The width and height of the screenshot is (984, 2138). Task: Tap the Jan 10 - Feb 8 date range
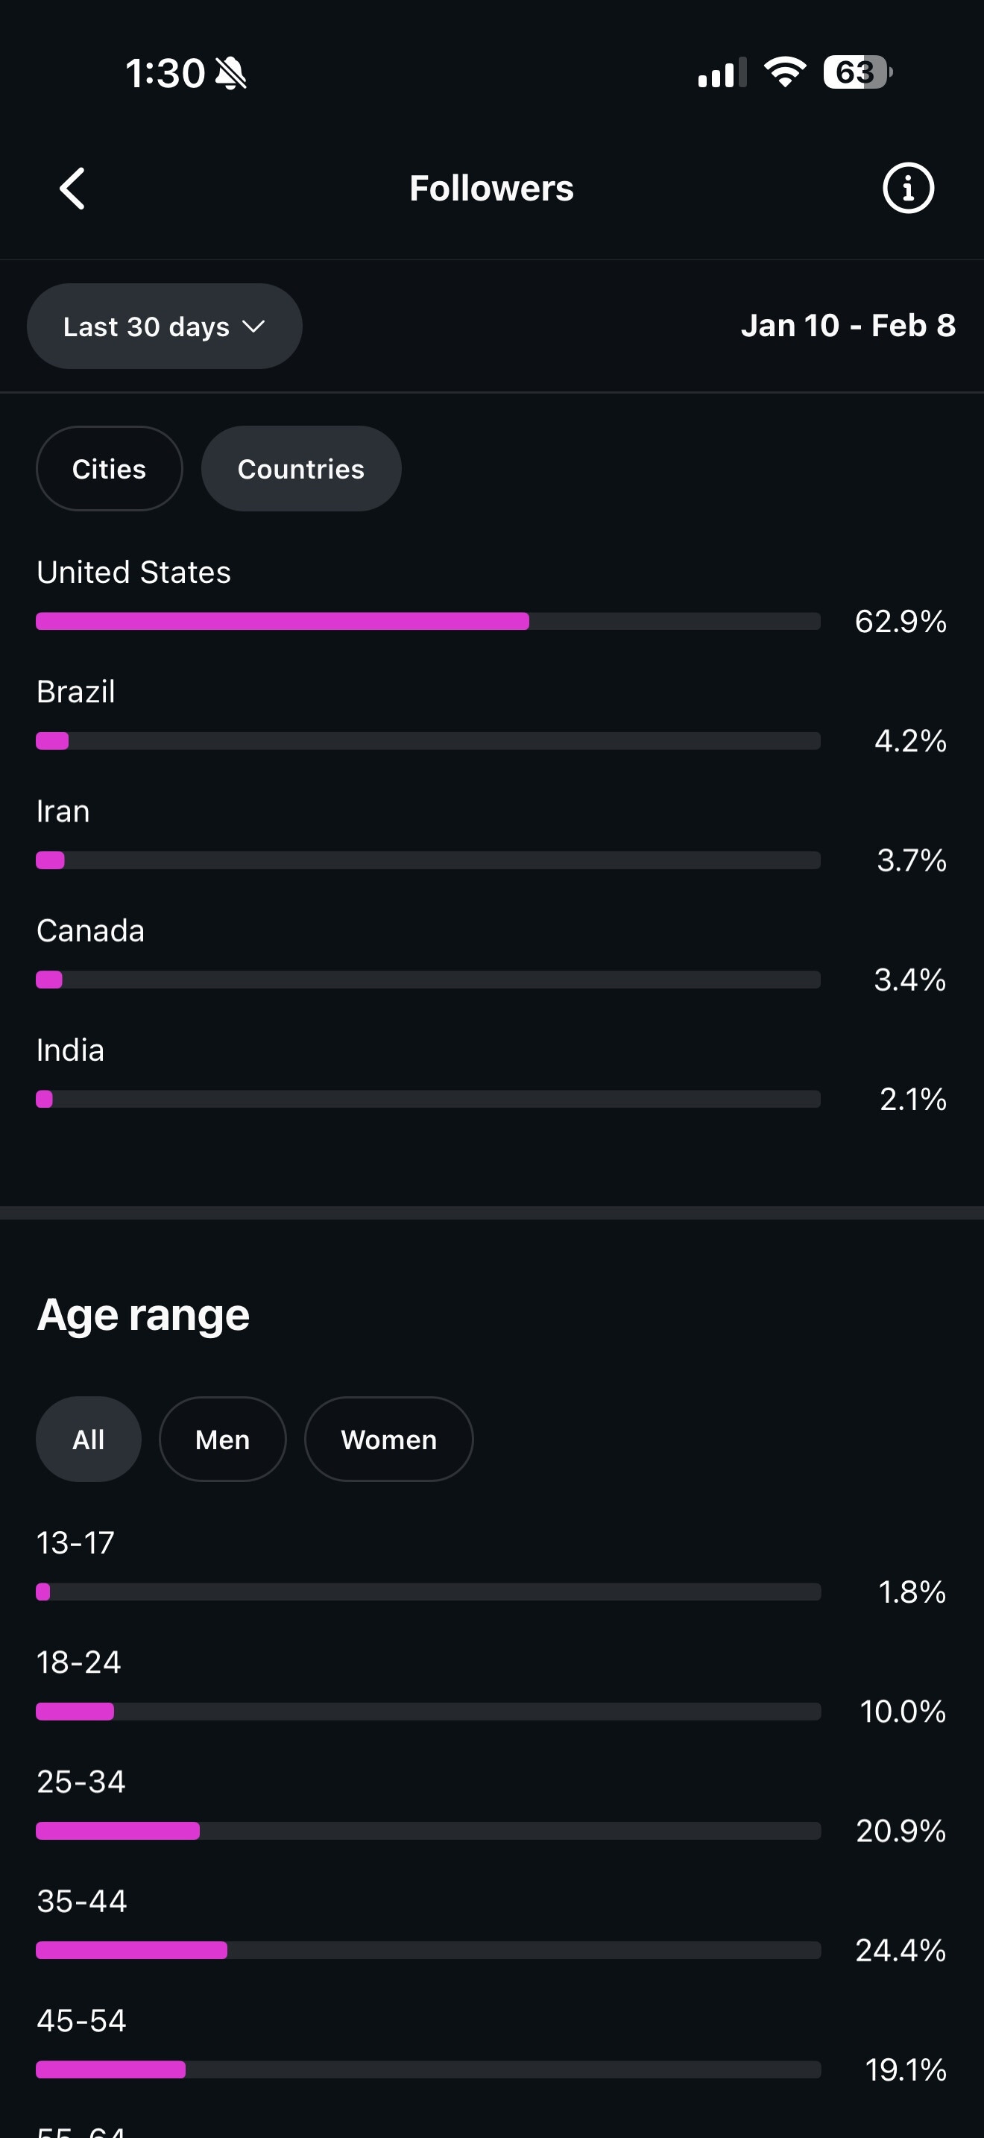pos(847,325)
